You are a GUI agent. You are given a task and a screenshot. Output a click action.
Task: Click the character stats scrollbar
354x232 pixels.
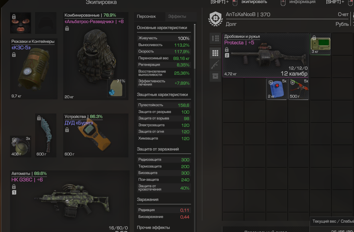(195, 46)
